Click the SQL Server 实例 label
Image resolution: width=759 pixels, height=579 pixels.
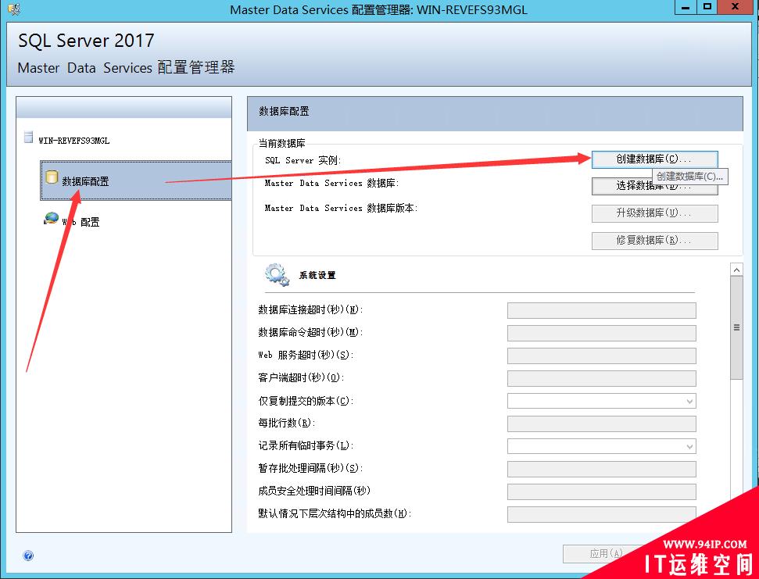(x=303, y=160)
